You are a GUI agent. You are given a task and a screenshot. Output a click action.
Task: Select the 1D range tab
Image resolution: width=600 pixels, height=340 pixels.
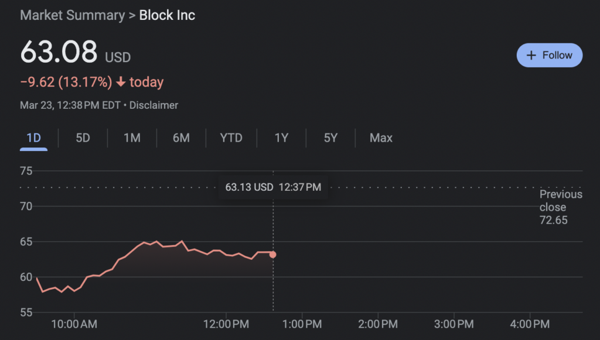tap(33, 138)
